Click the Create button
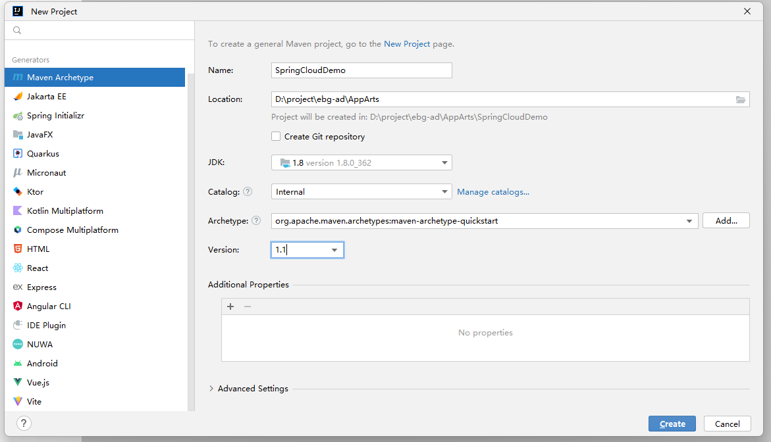Viewport: 771px width, 442px height. click(x=672, y=424)
